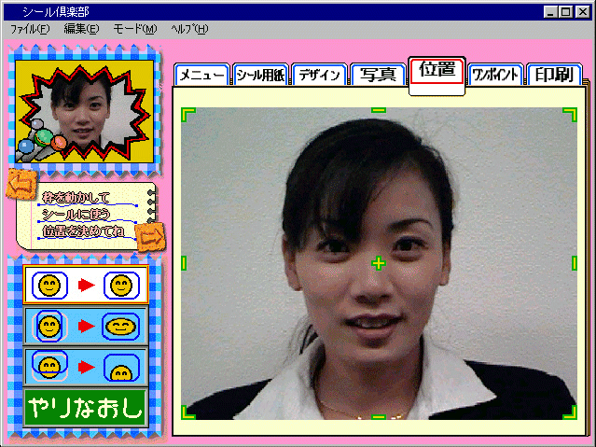Click the left-edge green crop handle
This screenshot has width=596, height=447.
click(184, 263)
